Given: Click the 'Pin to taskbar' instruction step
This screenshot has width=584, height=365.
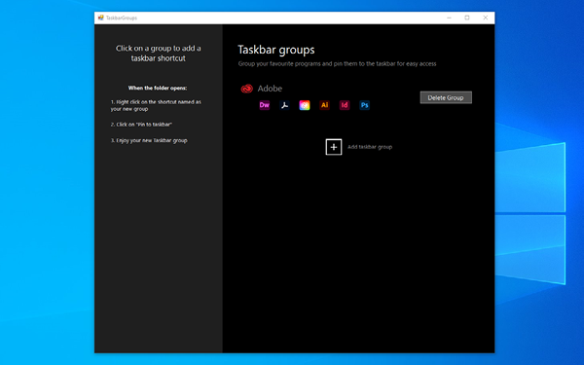Looking at the screenshot, I should pyautogui.click(x=141, y=125).
